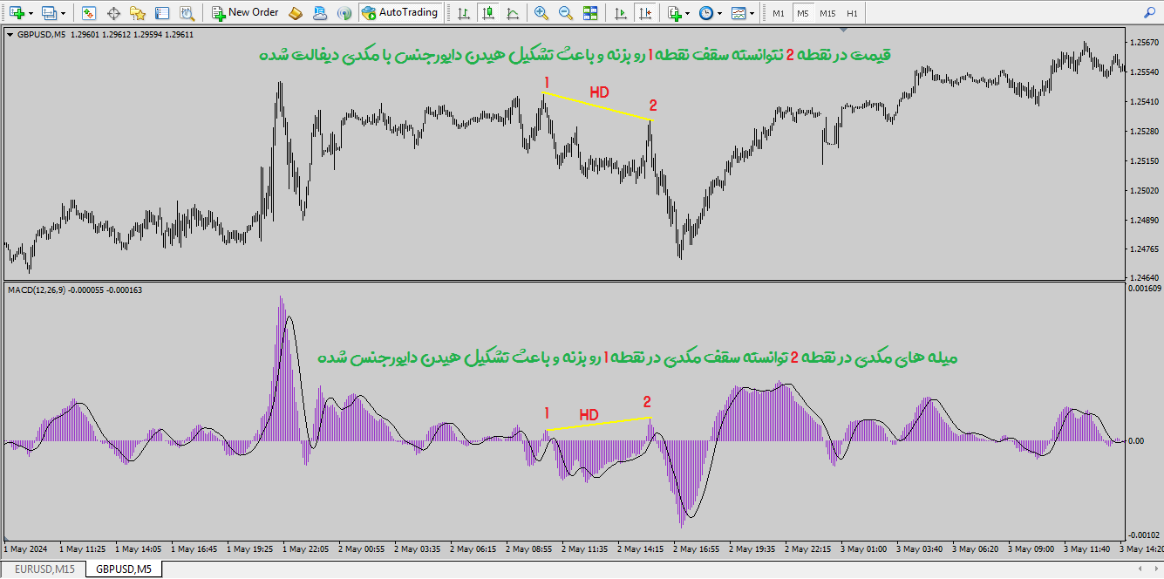Image resolution: width=1164 pixels, height=579 pixels.
Task: Open the Strategy Tester icon
Action: click(187, 13)
